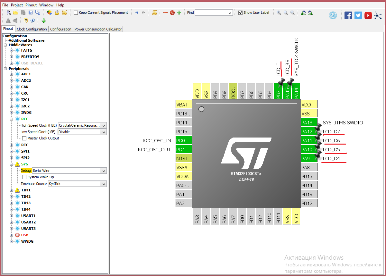Click the PA9 pin on the chip

click(309, 158)
